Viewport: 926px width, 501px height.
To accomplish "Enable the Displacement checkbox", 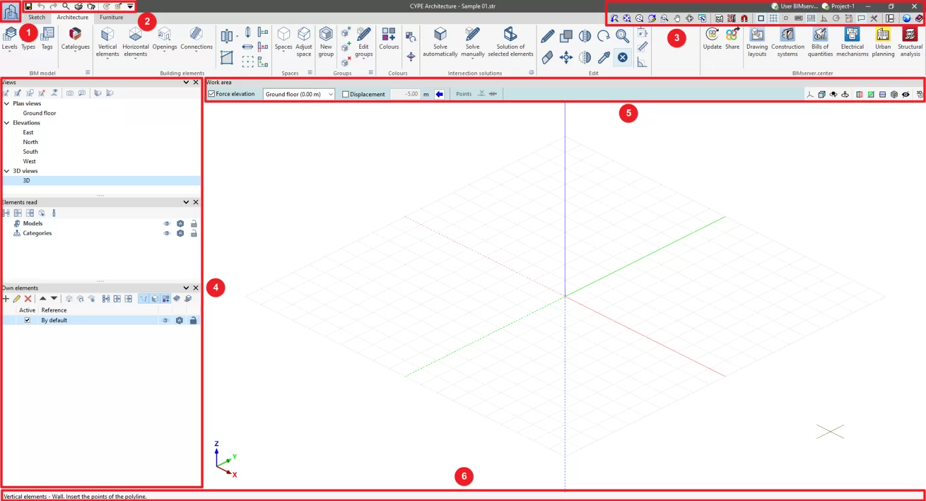I will [x=345, y=94].
